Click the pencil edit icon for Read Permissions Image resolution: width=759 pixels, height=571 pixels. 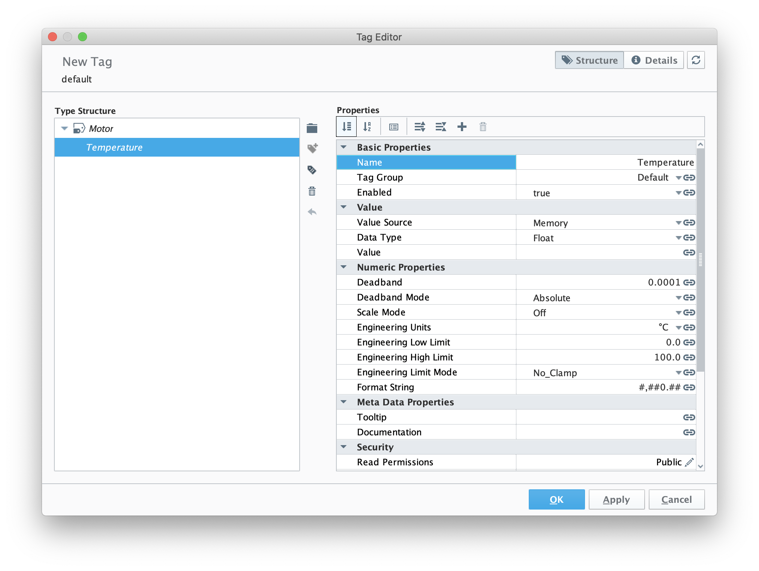point(689,462)
